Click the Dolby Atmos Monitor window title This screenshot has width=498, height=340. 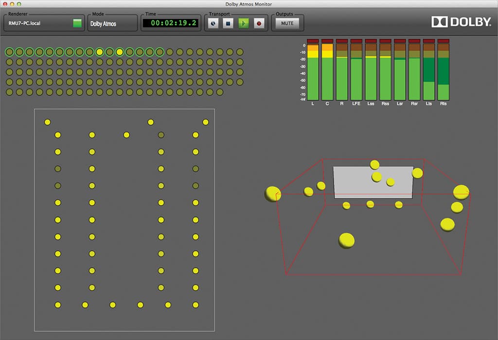click(x=249, y=4)
